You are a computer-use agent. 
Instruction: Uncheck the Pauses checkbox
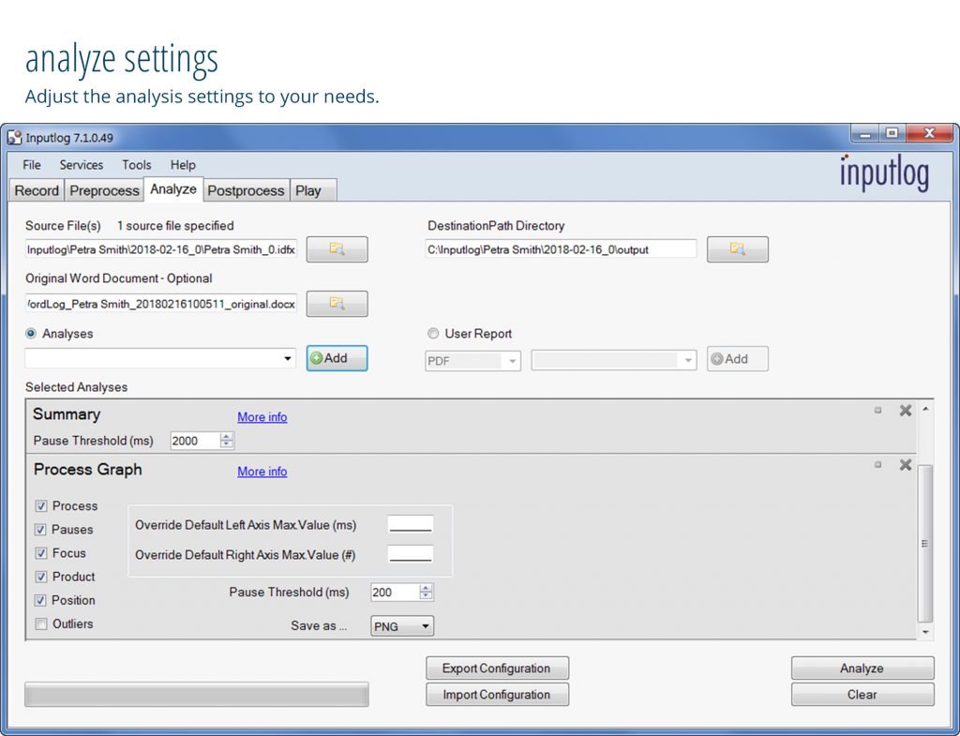click(x=41, y=530)
